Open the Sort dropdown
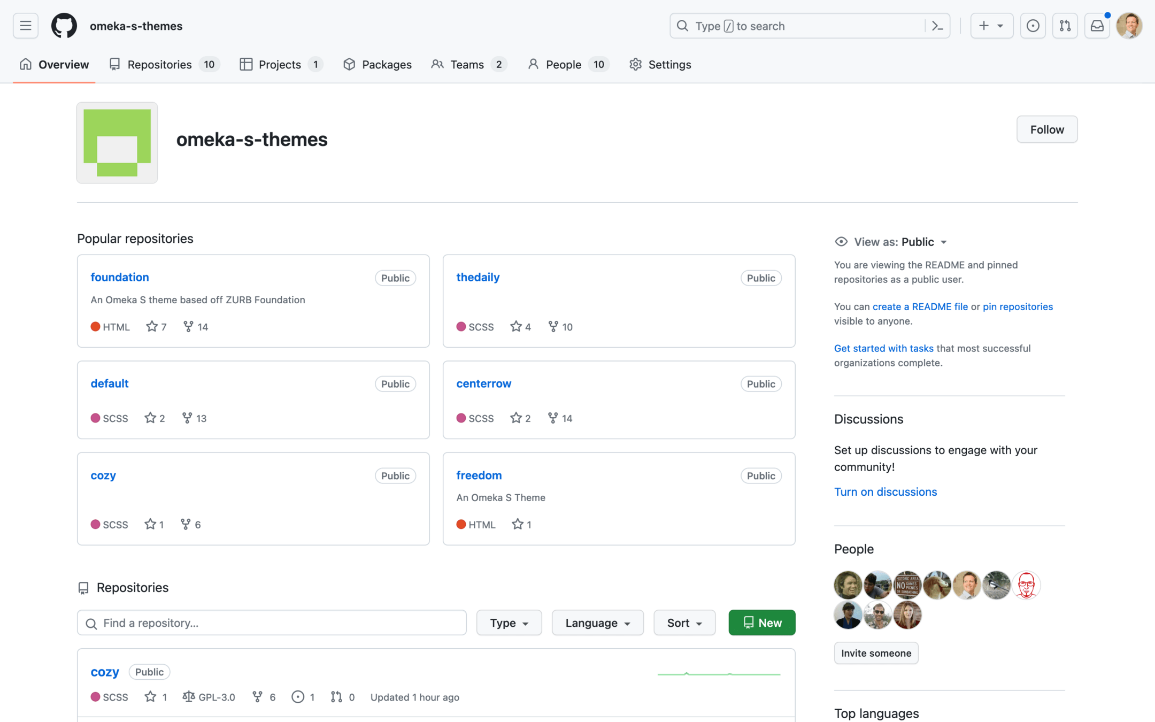This screenshot has height=722, width=1155. (x=684, y=623)
